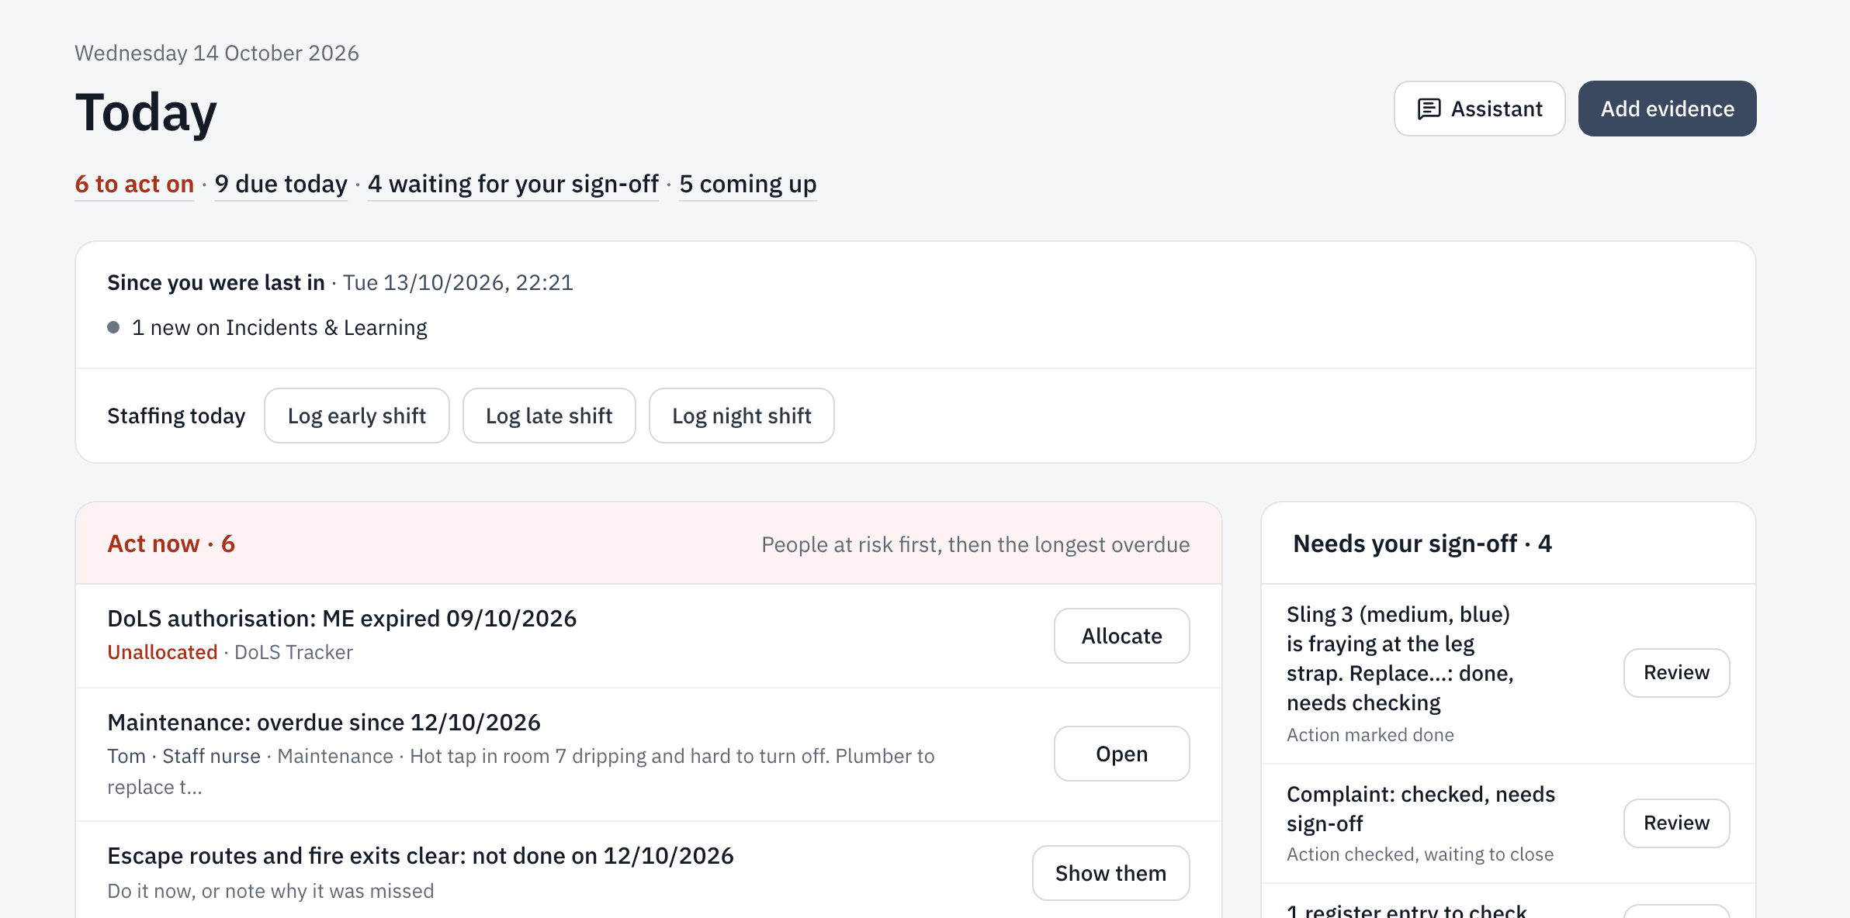This screenshot has width=1850, height=918.
Task: Click the Assistant chat icon
Action: [1429, 109]
